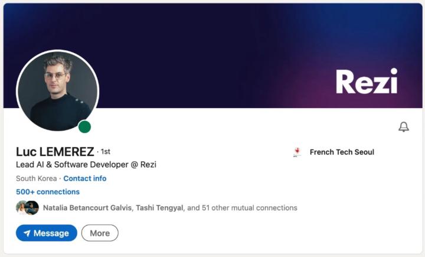This screenshot has width=425, height=257.
Task: Click the French Tech Seoul logo icon
Action: click(x=297, y=152)
